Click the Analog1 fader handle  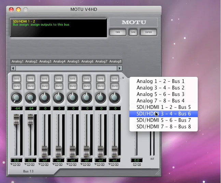point(16,119)
